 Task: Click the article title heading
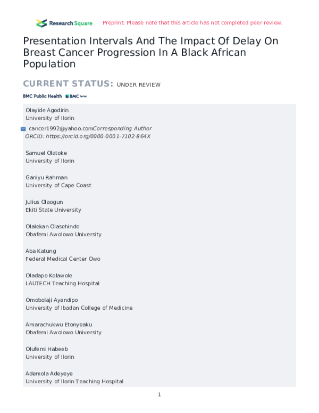[x=150, y=52]
